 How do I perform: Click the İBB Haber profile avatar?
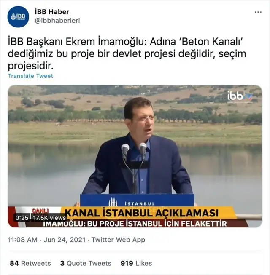(18, 17)
